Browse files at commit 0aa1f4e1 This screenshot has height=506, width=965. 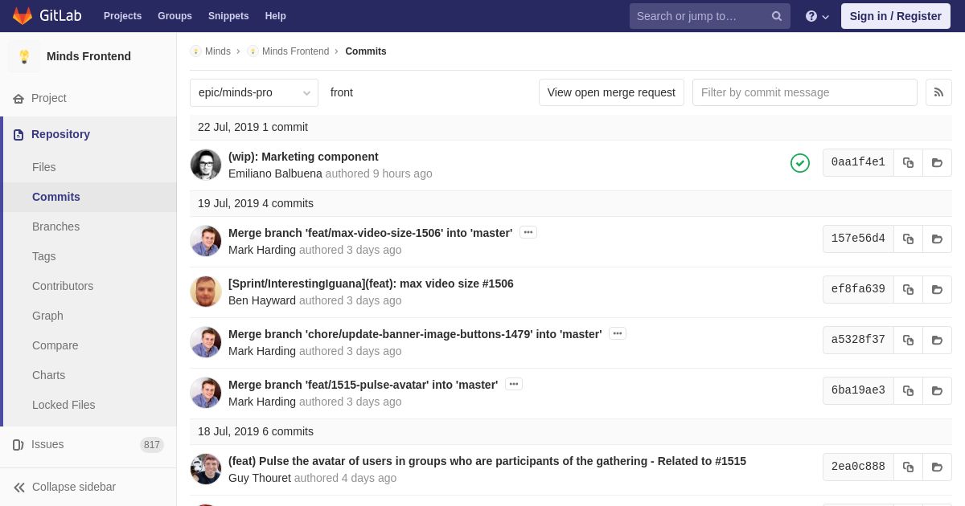pos(937,162)
